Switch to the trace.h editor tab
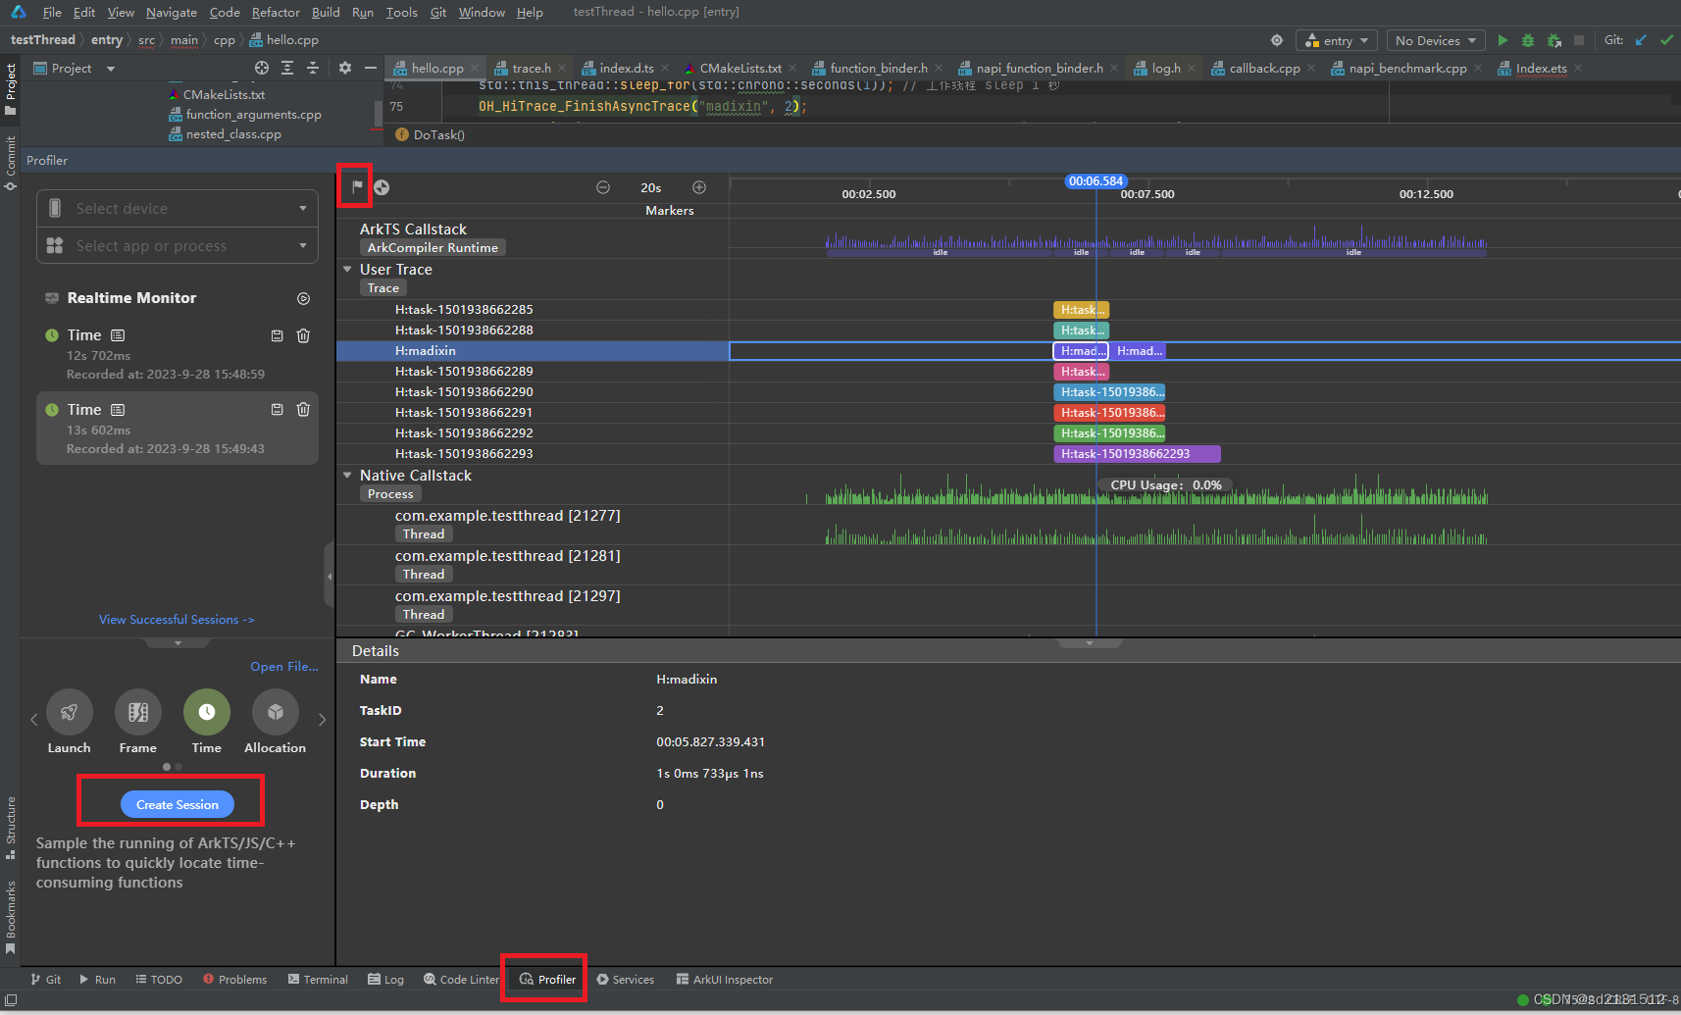This screenshot has width=1681, height=1015. [531, 68]
